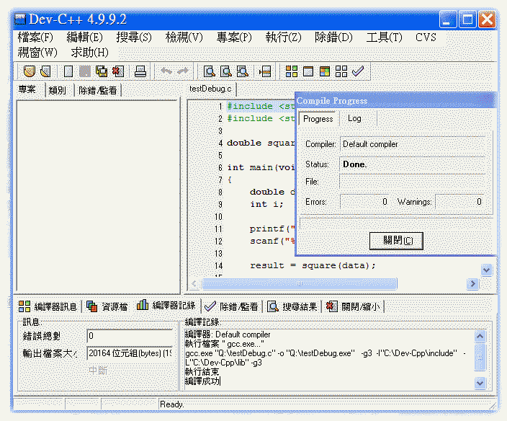Open the 檢視(V) menu
The image size is (507, 421).
pyautogui.click(x=184, y=37)
